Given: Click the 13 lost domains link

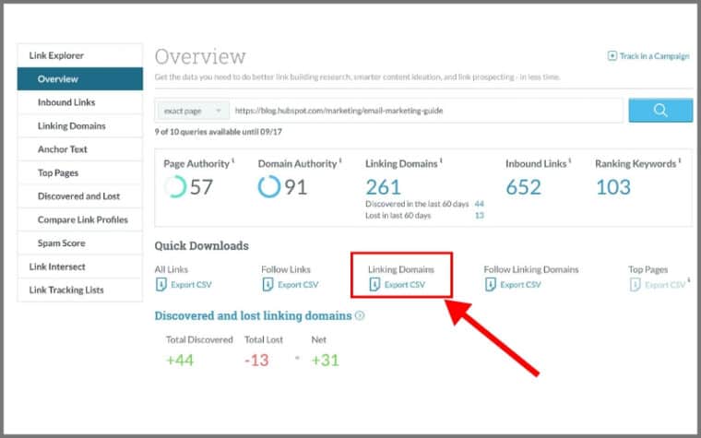Looking at the screenshot, I should tap(479, 215).
